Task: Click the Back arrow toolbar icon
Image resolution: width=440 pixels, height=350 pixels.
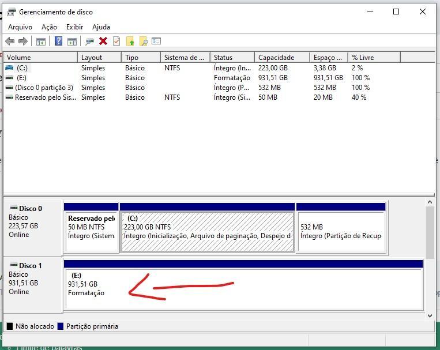Action: tap(10, 42)
